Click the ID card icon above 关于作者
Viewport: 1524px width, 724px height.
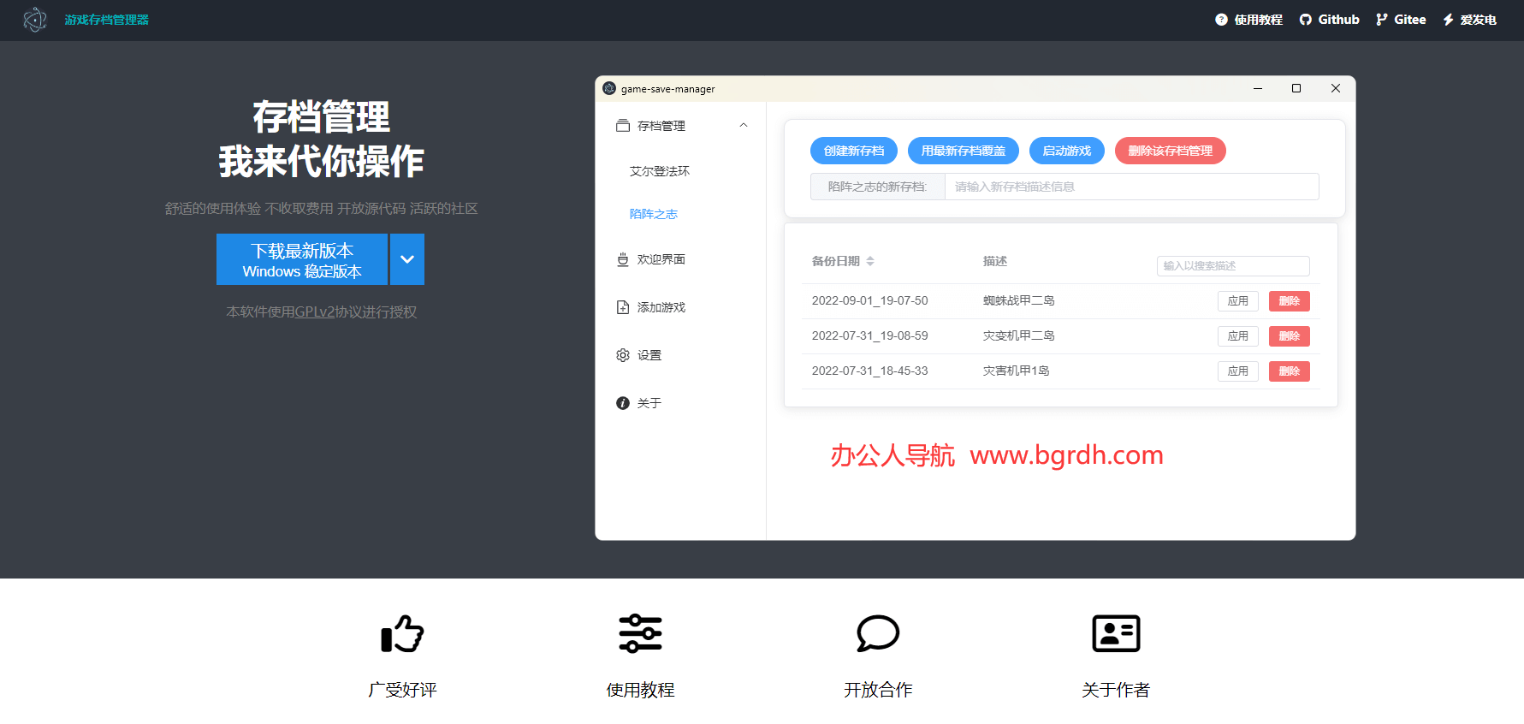pos(1116,634)
